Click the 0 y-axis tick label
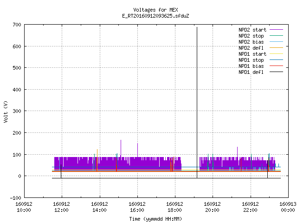Image resolution: width=297 pixels, height=223 pixels. click(x=19, y=177)
